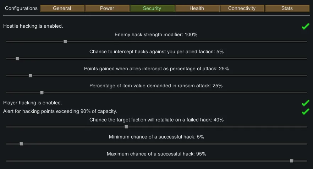This screenshot has width=313, height=169.
Task: Open the General tab
Action: (62, 9)
